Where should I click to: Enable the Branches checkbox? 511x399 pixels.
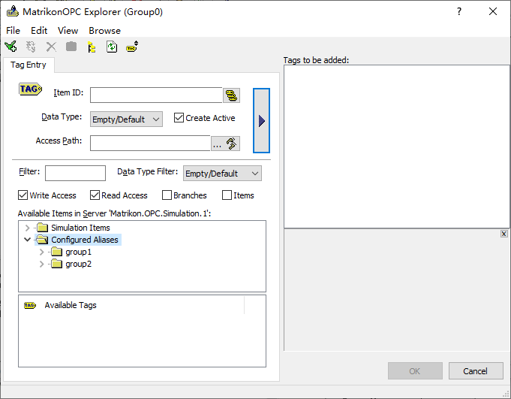point(167,195)
